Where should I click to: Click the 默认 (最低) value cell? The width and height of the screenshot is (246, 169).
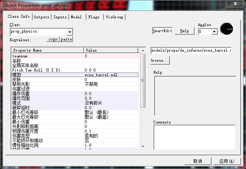(111, 112)
